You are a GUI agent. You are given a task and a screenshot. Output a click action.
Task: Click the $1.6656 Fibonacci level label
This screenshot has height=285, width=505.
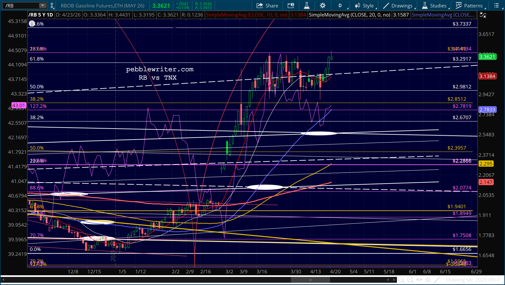[x=462, y=249]
